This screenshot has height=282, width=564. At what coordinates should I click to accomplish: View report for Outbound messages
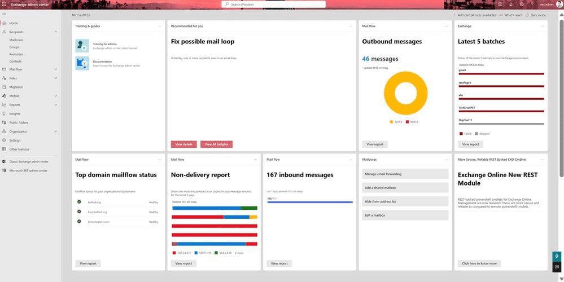[375, 144]
